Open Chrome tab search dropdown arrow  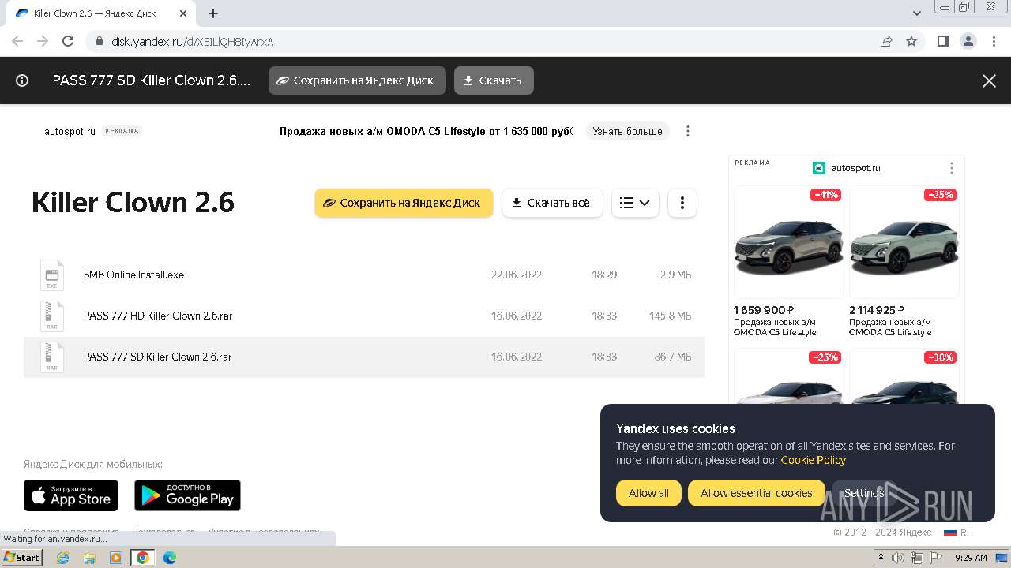(x=917, y=13)
